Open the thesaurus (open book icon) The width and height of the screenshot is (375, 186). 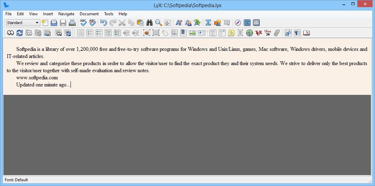pyautogui.click(x=307, y=33)
